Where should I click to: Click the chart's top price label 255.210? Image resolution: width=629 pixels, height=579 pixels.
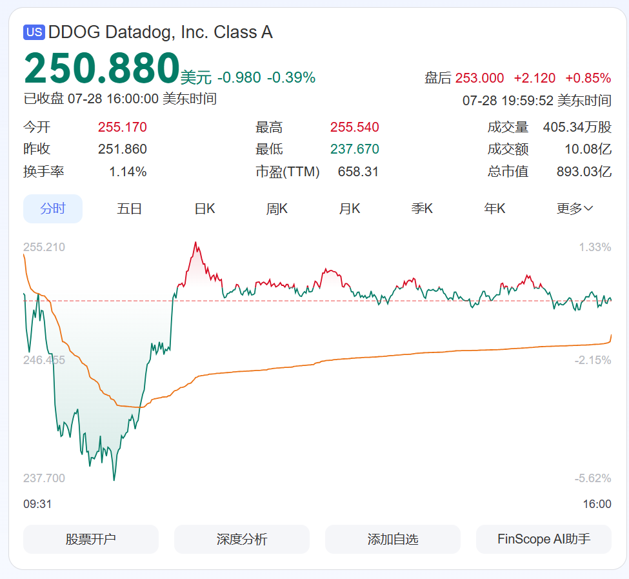pos(44,247)
